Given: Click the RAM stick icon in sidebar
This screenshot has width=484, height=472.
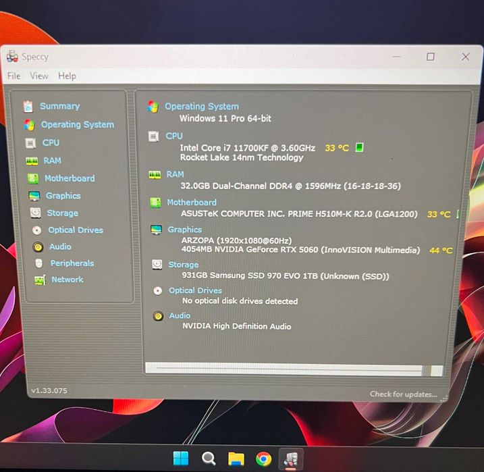Looking at the screenshot, I should coord(32,161).
